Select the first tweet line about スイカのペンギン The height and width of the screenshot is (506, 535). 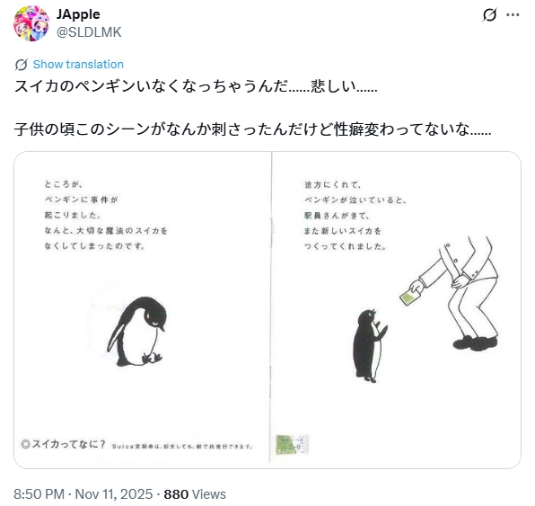point(196,86)
